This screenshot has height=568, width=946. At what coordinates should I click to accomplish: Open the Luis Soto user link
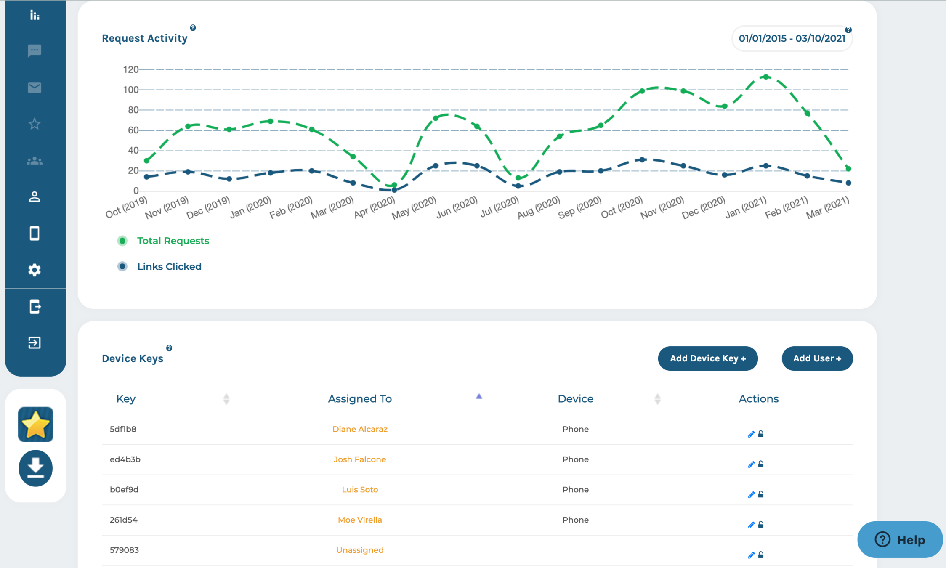coord(360,490)
